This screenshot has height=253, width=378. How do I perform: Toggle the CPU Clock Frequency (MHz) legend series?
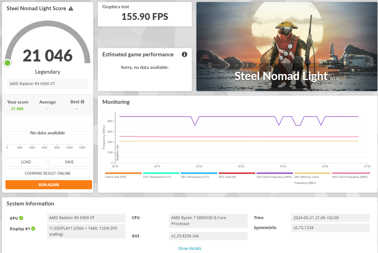tap(275, 175)
